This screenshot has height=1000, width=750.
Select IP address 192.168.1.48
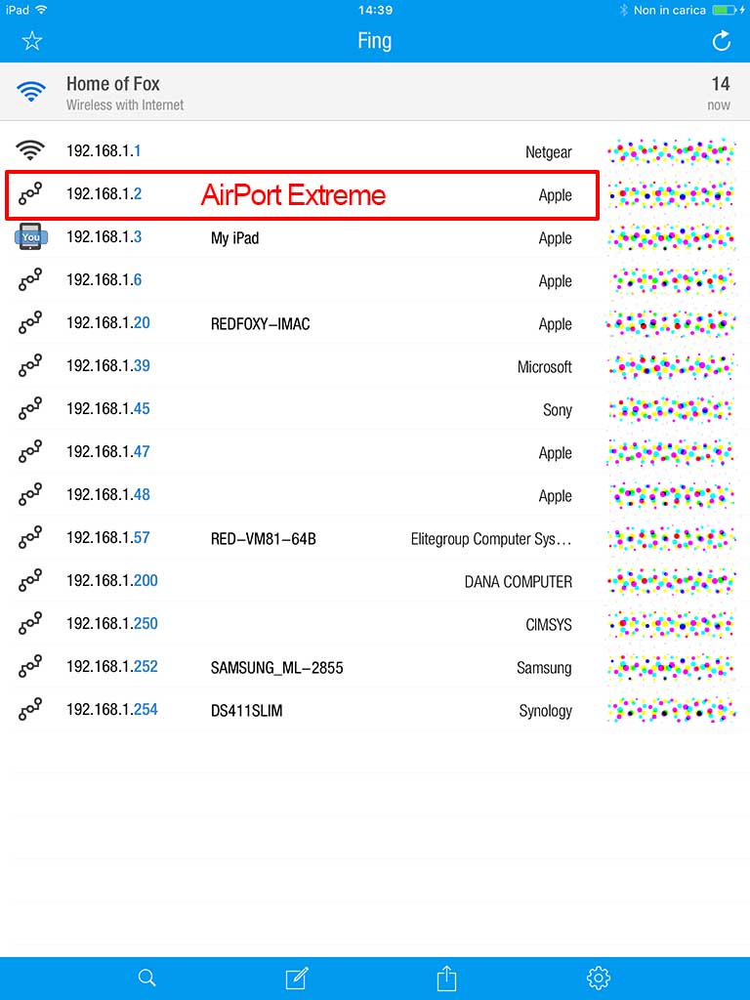[108, 494]
